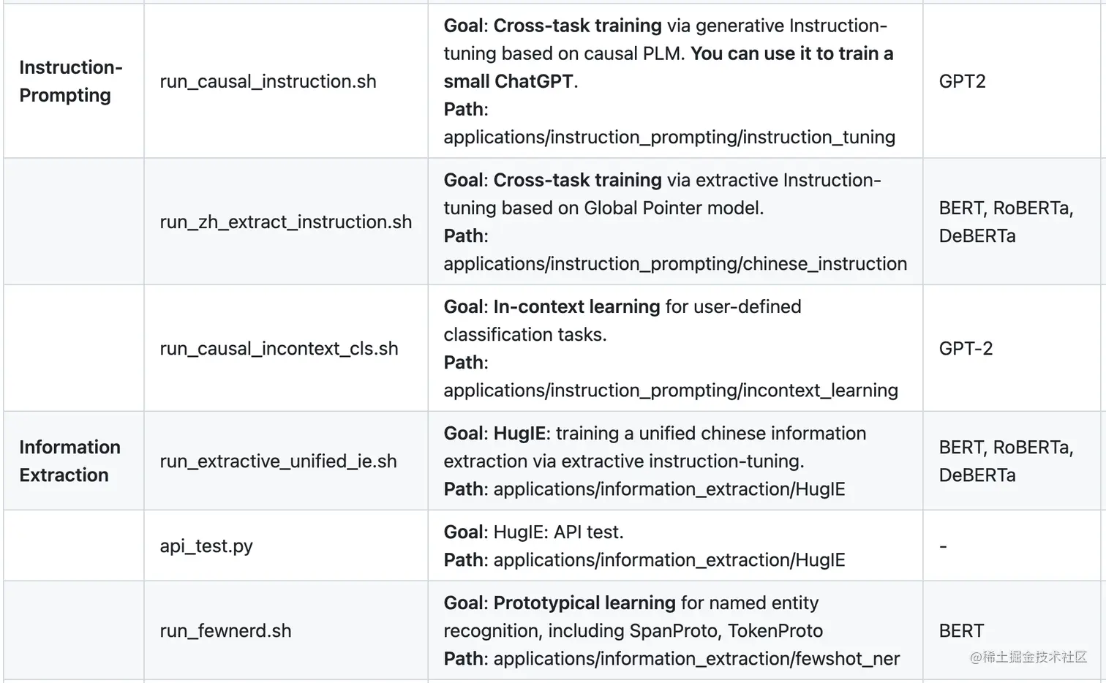Click the chinese_instruction path text

[674, 263]
